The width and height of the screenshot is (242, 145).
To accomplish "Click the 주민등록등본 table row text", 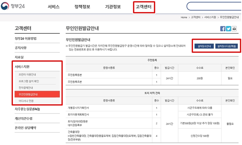I will (75, 75).
